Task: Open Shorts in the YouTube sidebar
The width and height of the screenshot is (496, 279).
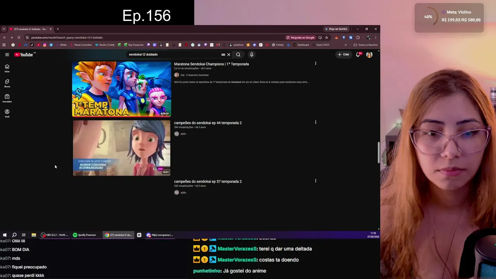Action: (7, 83)
